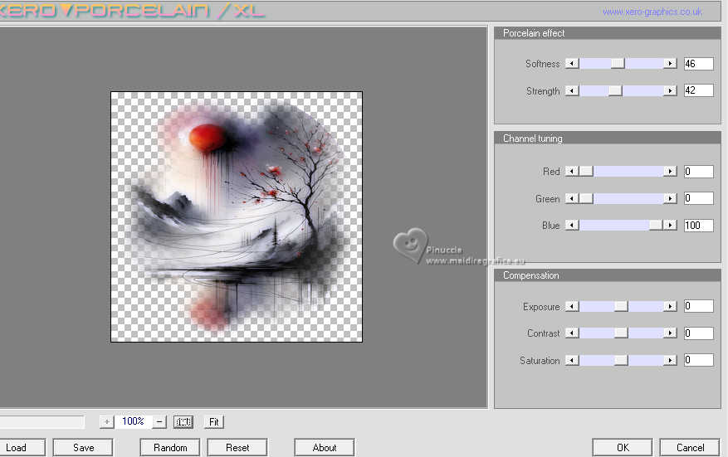Increase Contrast with right arrow
The image size is (728, 457).
pos(670,333)
